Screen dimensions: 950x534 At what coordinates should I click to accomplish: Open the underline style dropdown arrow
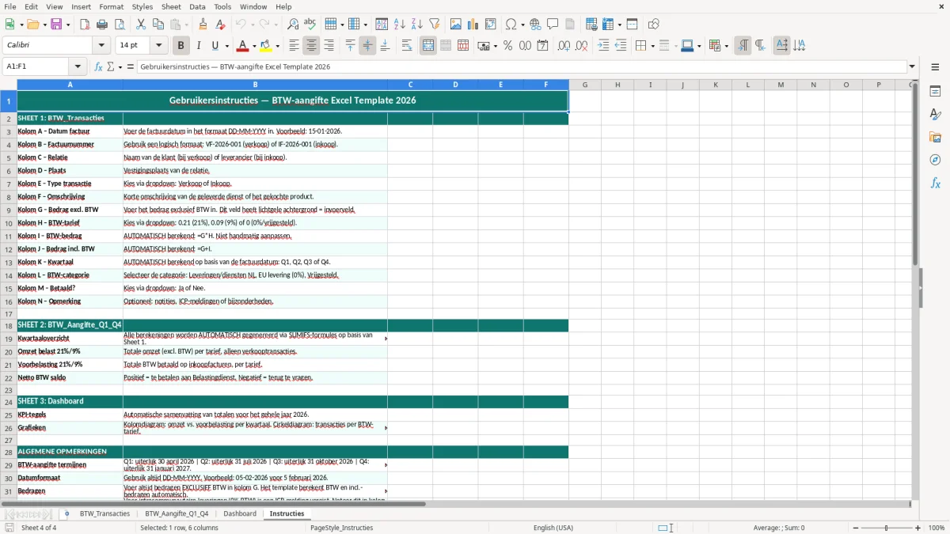pos(226,46)
